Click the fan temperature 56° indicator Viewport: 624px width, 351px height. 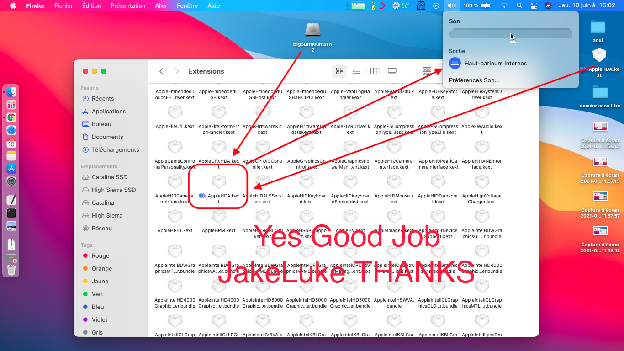coord(401,5)
